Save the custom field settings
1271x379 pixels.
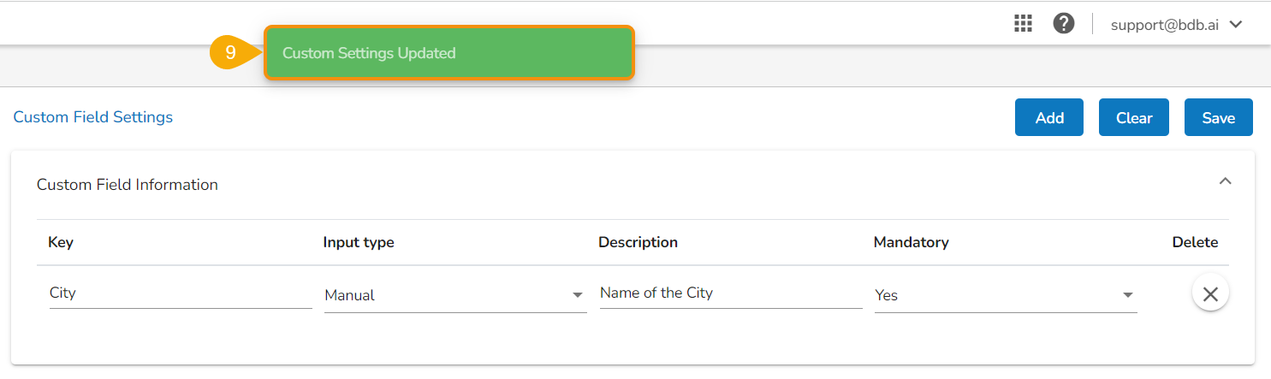1218,118
